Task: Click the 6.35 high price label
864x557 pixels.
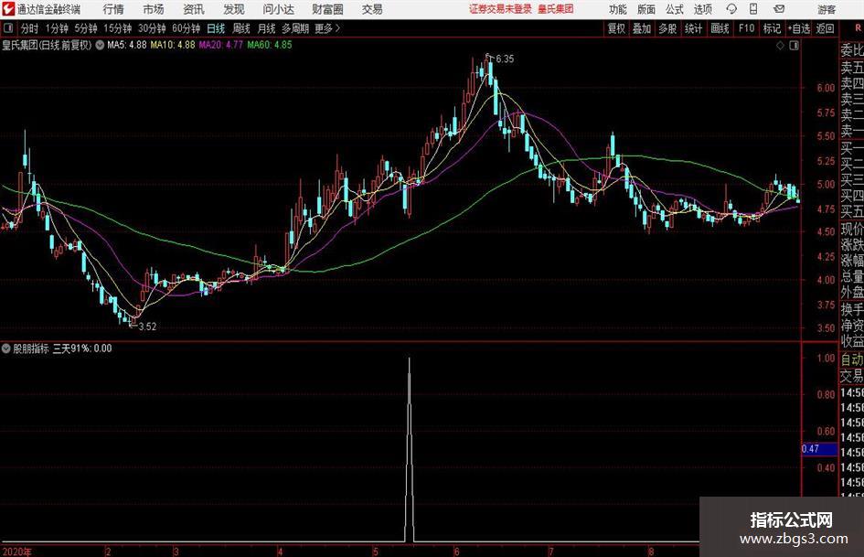Action: [x=505, y=59]
